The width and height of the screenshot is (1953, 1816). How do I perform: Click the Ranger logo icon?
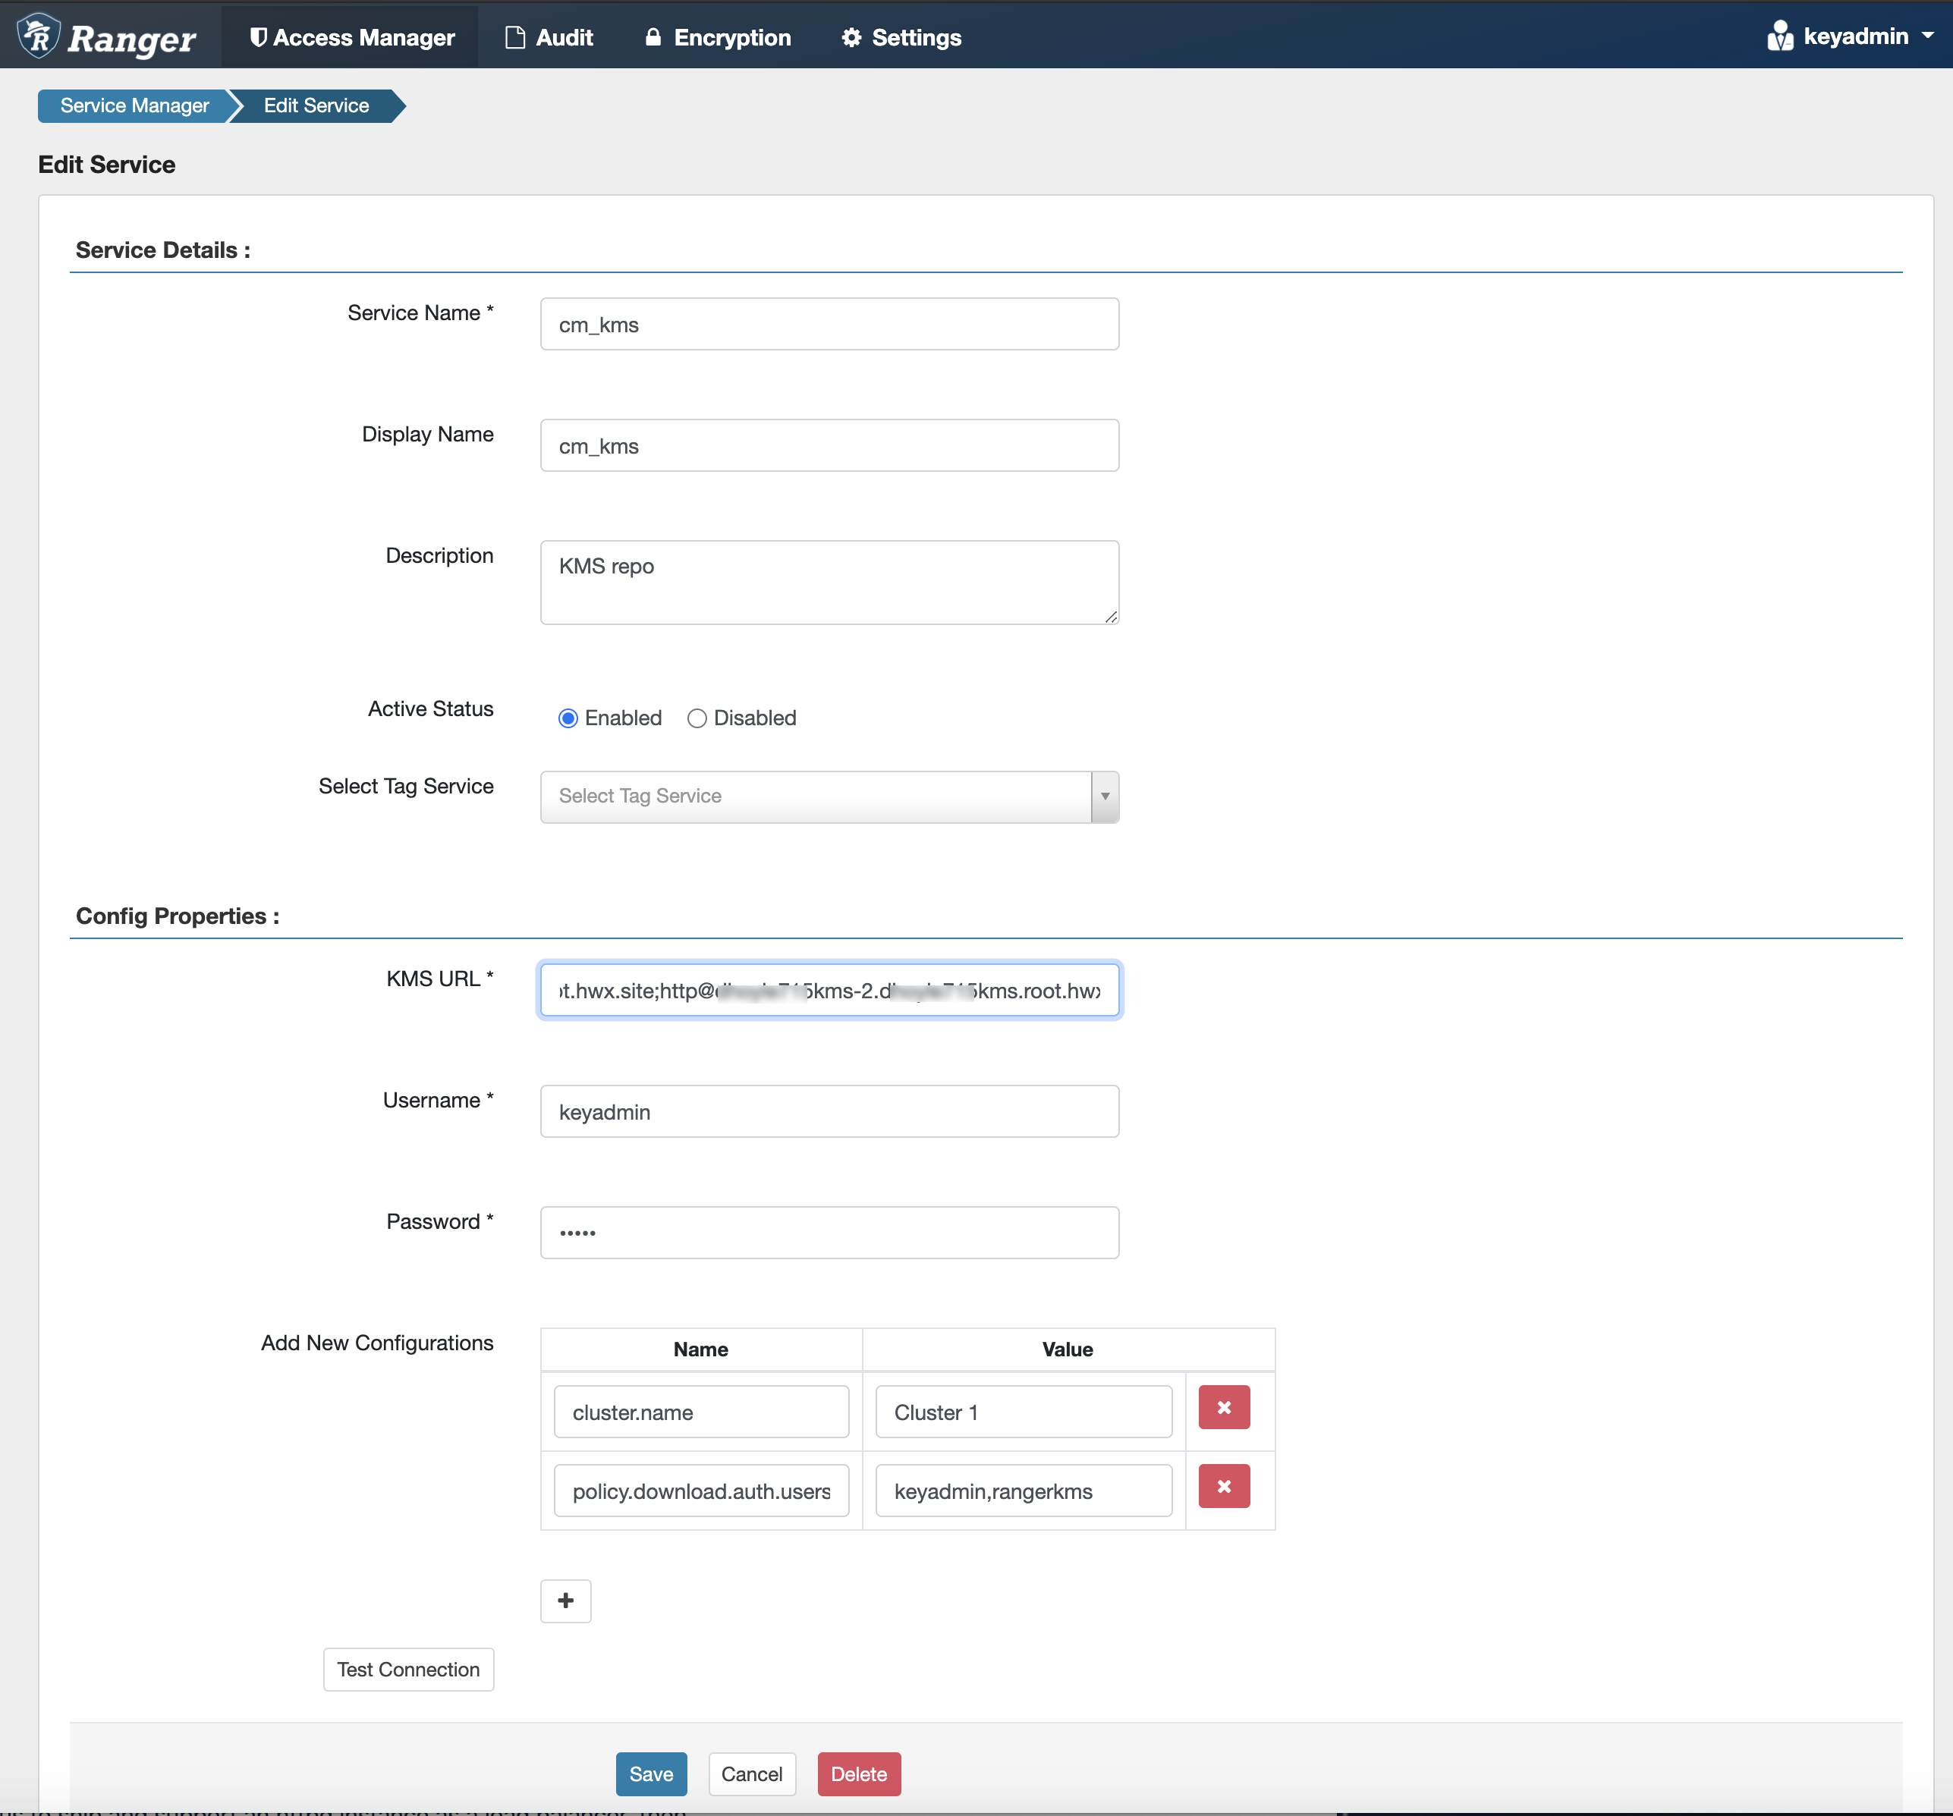click(39, 36)
